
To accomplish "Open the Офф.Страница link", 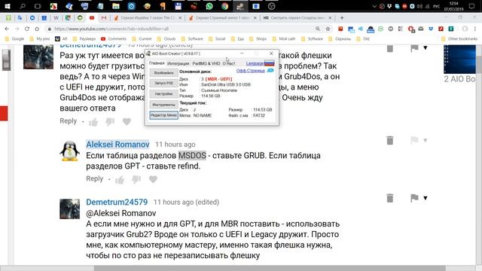I will 250,71.
